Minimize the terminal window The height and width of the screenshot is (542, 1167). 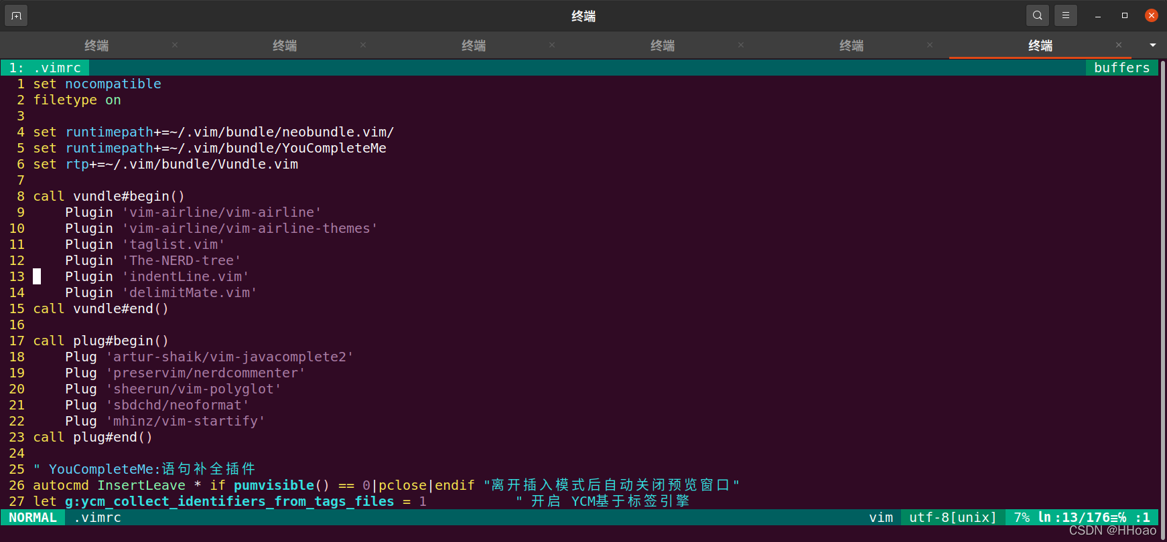[1098, 15]
